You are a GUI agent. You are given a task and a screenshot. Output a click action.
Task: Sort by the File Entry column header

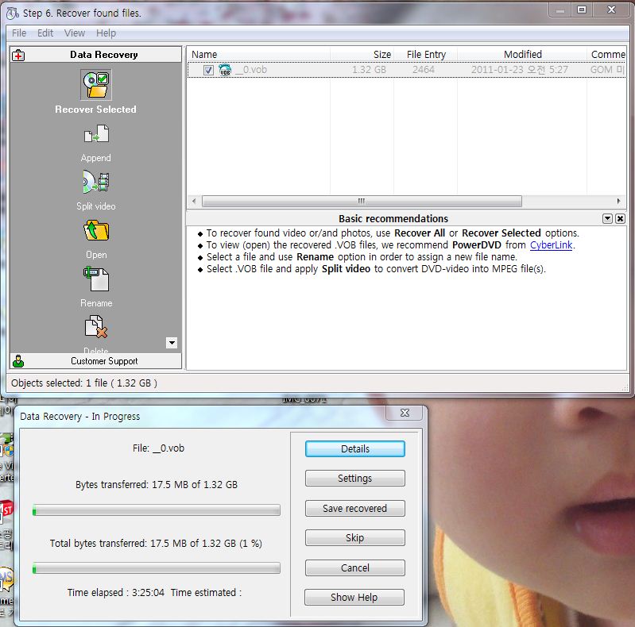[x=426, y=55]
